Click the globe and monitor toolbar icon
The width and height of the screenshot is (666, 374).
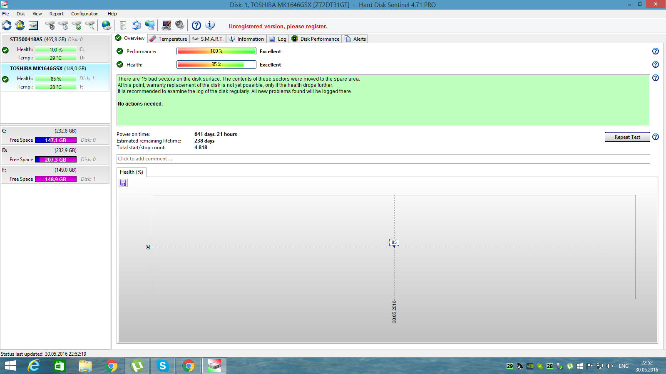click(x=150, y=25)
